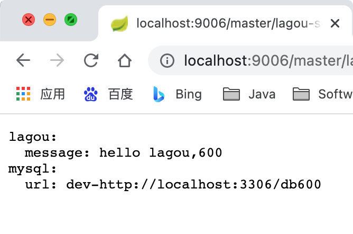This screenshot has width=353, height=234.
Task: Go forward with the right arrow
Action: pyautogui.click(x=57, y=60)
